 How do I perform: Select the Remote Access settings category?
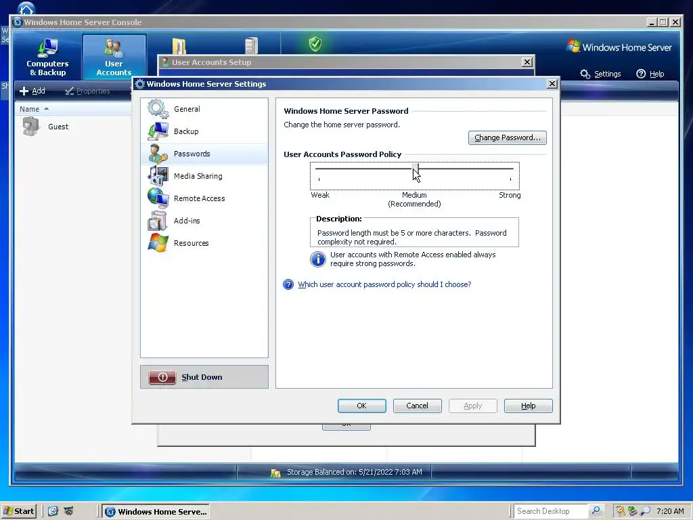pos(204,198)
